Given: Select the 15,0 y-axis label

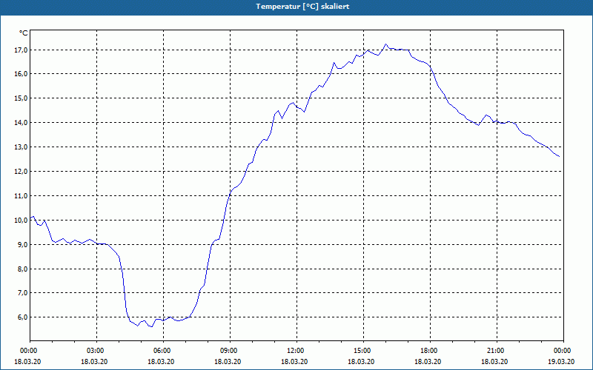Looking at the screenshot, I should 21,98.
